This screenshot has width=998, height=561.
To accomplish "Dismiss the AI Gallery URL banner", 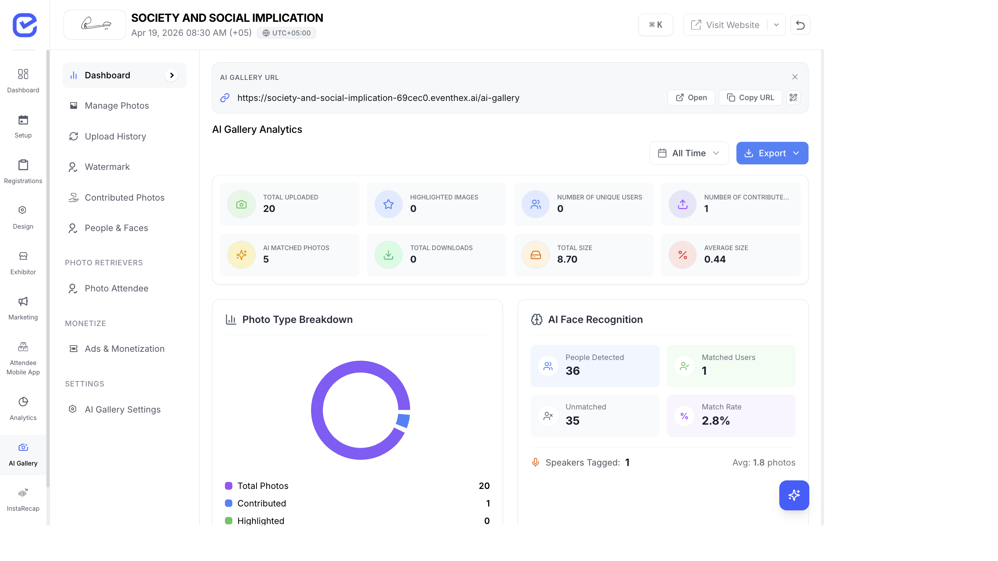I will pyautogui.click(x=795, y=77).
